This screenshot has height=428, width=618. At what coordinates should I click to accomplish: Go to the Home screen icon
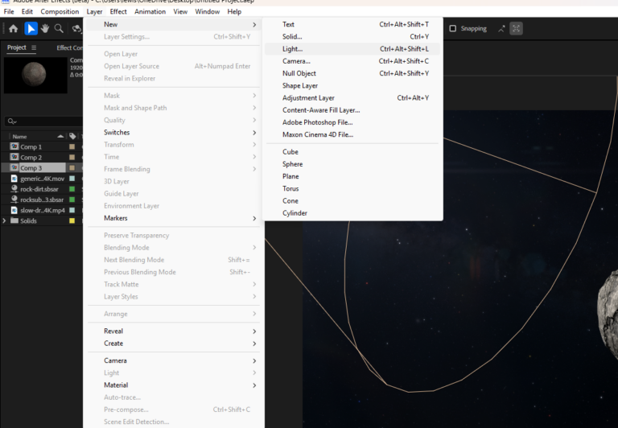click(x=13, y=28)
